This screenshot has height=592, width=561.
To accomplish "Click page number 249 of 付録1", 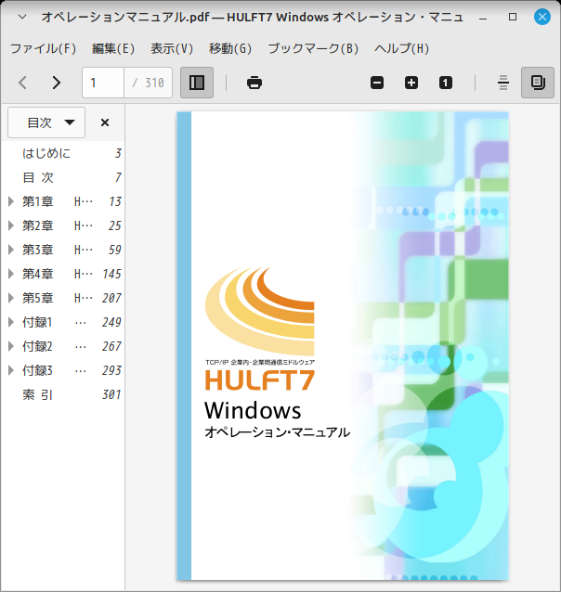I will (x=111, y=322).
